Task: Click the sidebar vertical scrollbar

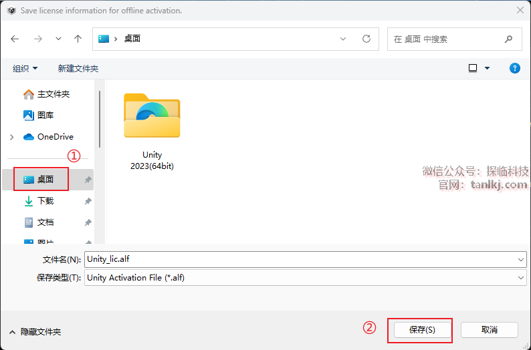Action: point(100,119)
